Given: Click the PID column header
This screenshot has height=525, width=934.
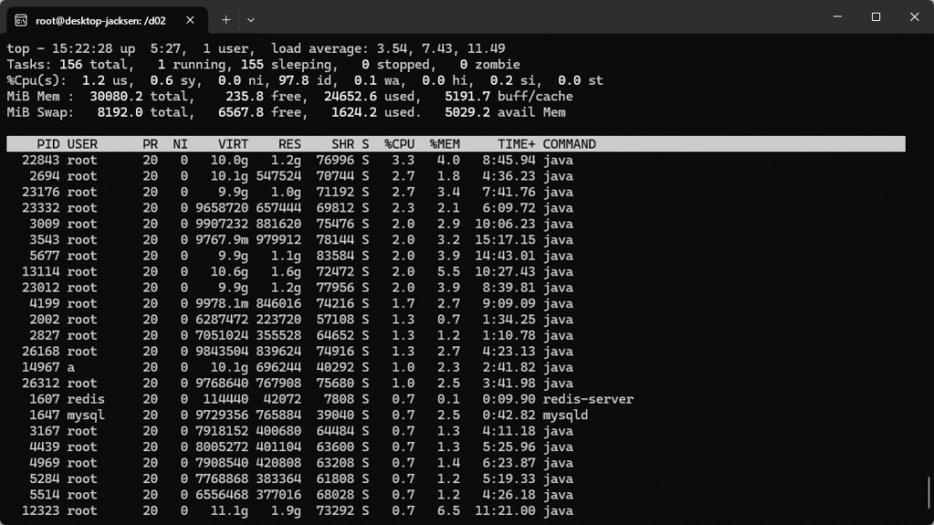Looking at the screenshot, I should 48,144.
